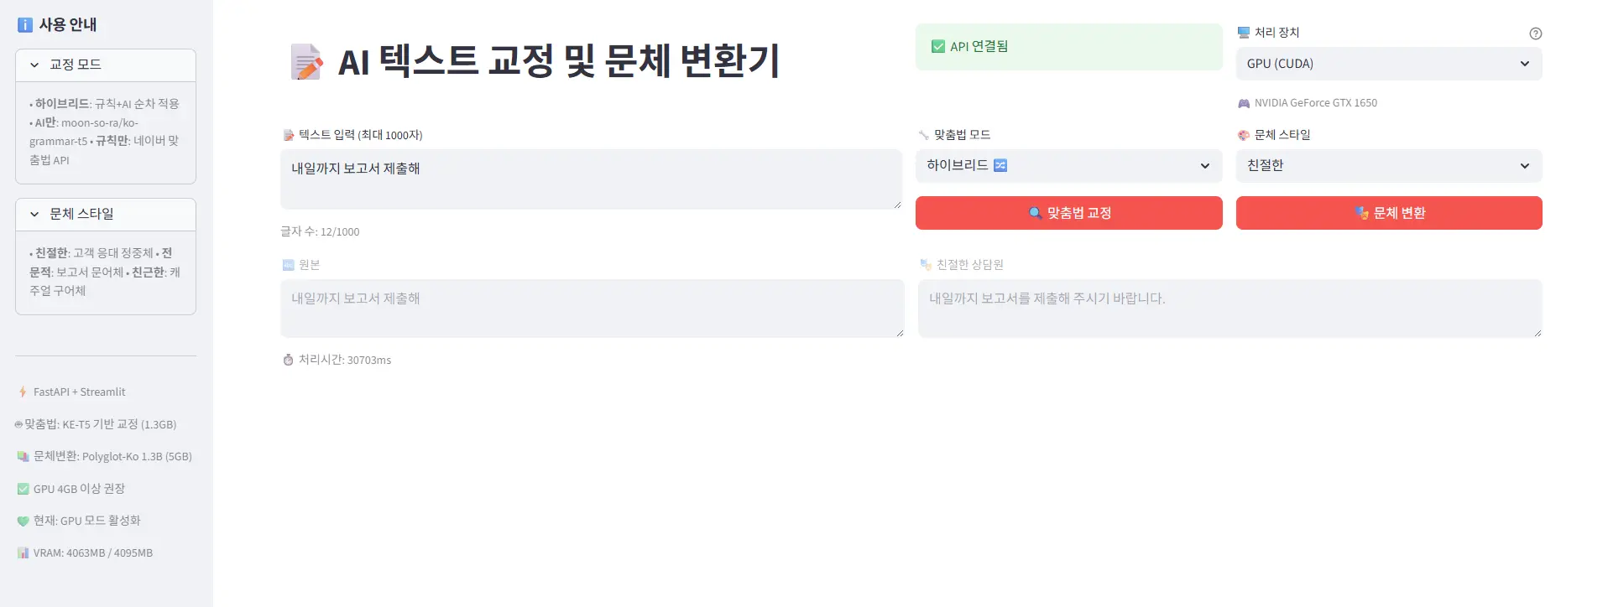Click the 문체 변환 button

point(1388,213)
